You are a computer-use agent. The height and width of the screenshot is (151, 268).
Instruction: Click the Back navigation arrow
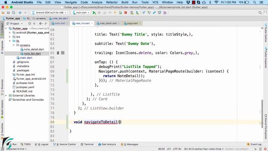click(x=20, y=13)
